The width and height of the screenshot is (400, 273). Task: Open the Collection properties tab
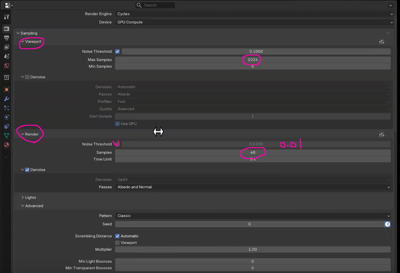point(6,77)
